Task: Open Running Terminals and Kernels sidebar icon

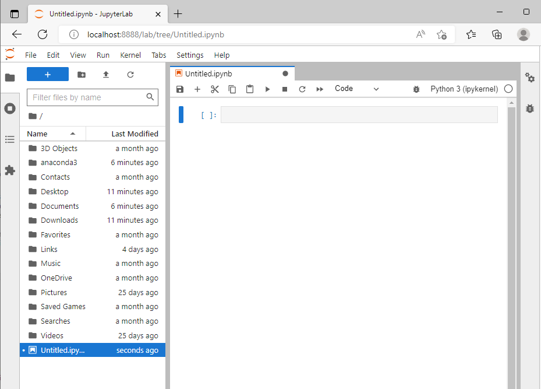Action: [x=10, y=108]
